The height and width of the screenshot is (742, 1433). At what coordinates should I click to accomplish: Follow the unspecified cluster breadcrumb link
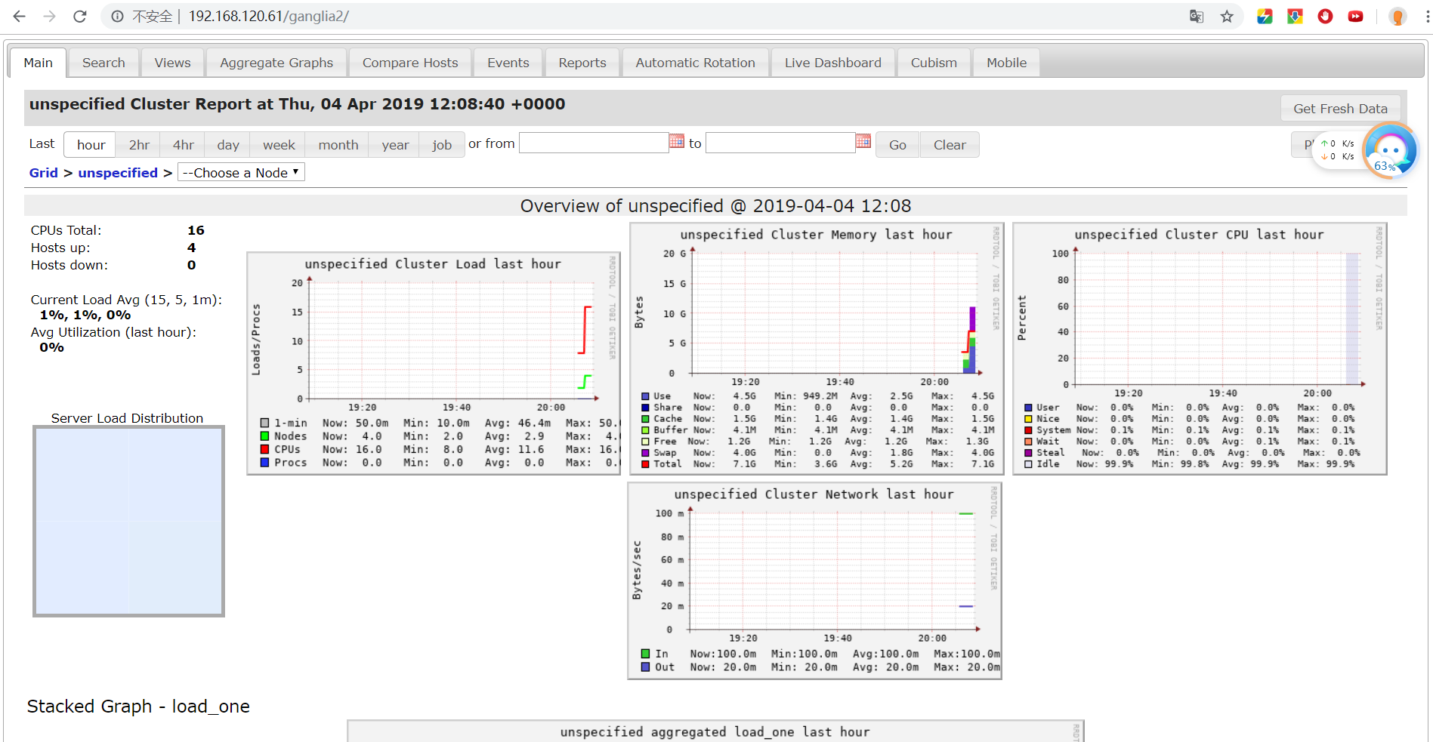(118, 173)
